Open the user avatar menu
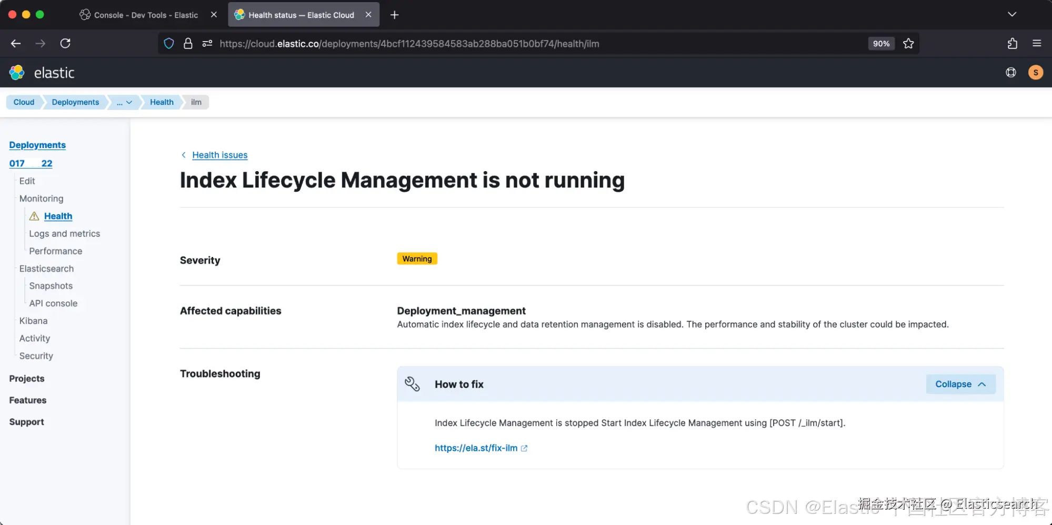The width and height of the screenshot is (1052, 525). 1035,73
